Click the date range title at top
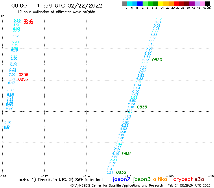Image resolution: width=214 pixels, height=188 pixels. coord(57,5)
